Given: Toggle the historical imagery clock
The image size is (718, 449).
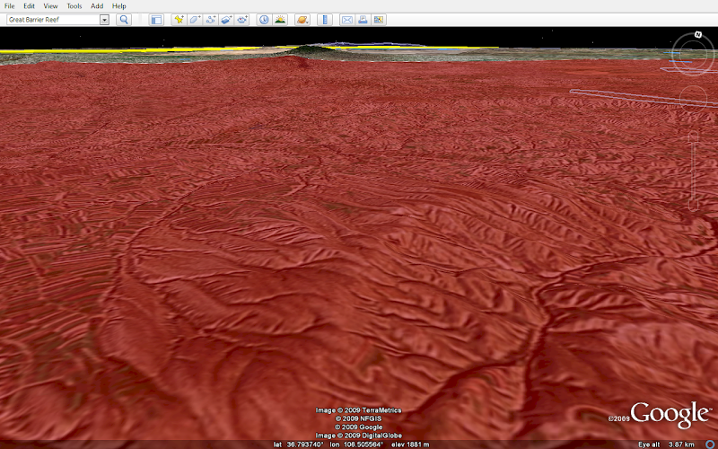Looking at the screenshot, I should point(264,20).
